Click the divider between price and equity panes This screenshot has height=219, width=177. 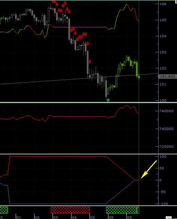[x=88, y=102]
